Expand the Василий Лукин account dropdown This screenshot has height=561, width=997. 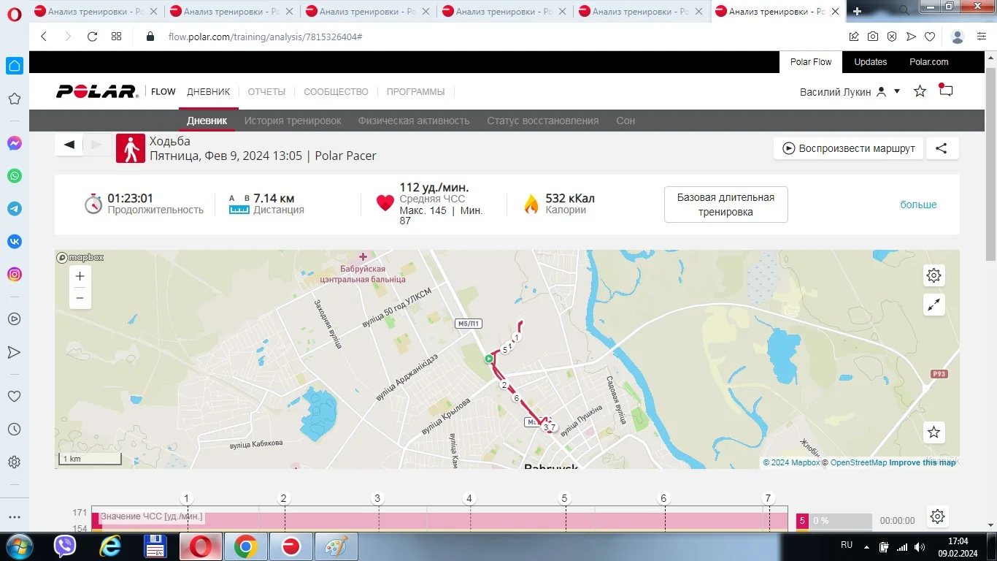897,91
